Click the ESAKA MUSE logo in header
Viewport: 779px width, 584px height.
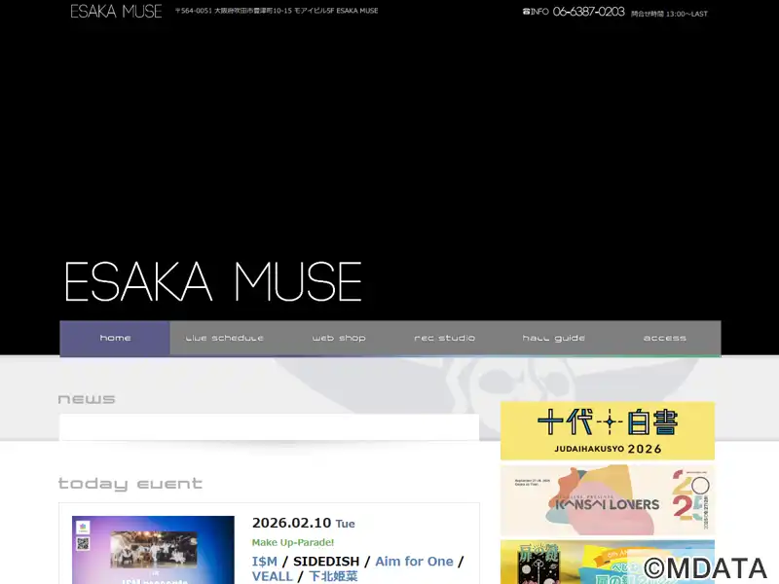(x=116, y=11)
